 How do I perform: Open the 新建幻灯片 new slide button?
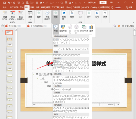(x=5, y=15)
